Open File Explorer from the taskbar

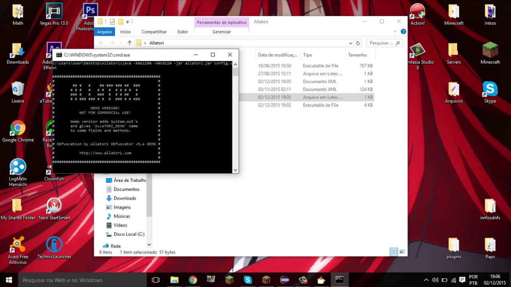[174, 280]
